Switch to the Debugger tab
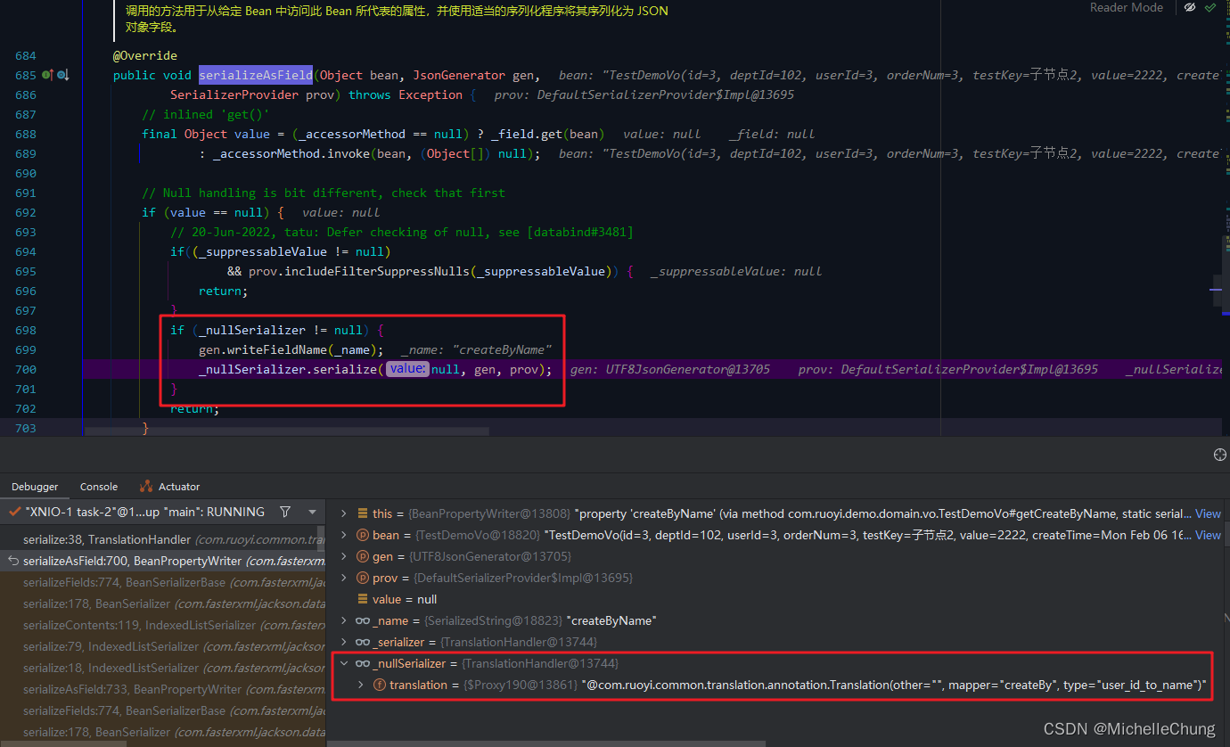The height and width of the screenshot is (747, 1230). tap(35, 487)
